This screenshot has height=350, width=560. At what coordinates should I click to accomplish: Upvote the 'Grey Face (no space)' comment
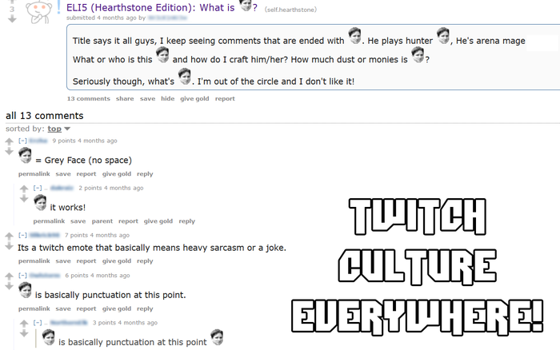click(x=10, y=141)
